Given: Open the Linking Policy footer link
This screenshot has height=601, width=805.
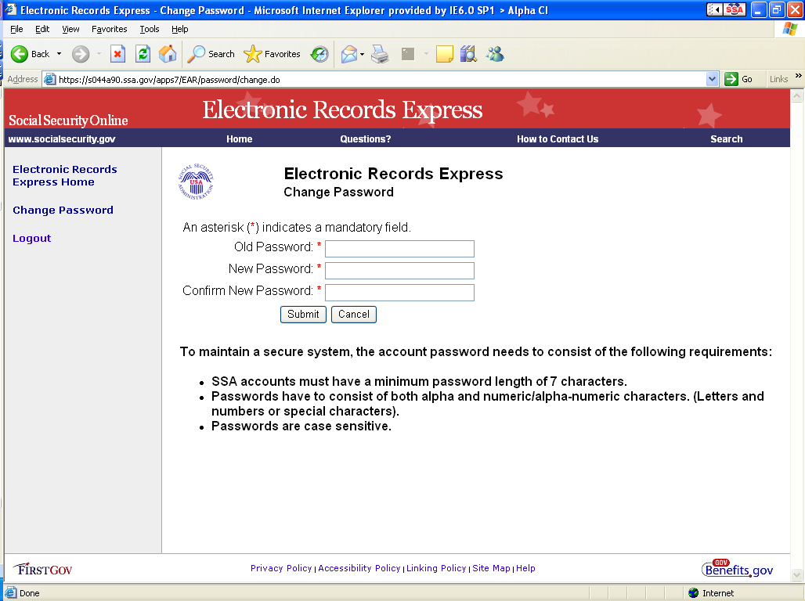Looking at the screenshot, I should coord(436,568).
